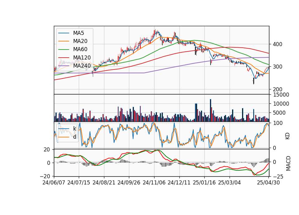Click the 24/11/06 date tick label
Viewport: 299px width, 215px height.
tap(154, 183)
